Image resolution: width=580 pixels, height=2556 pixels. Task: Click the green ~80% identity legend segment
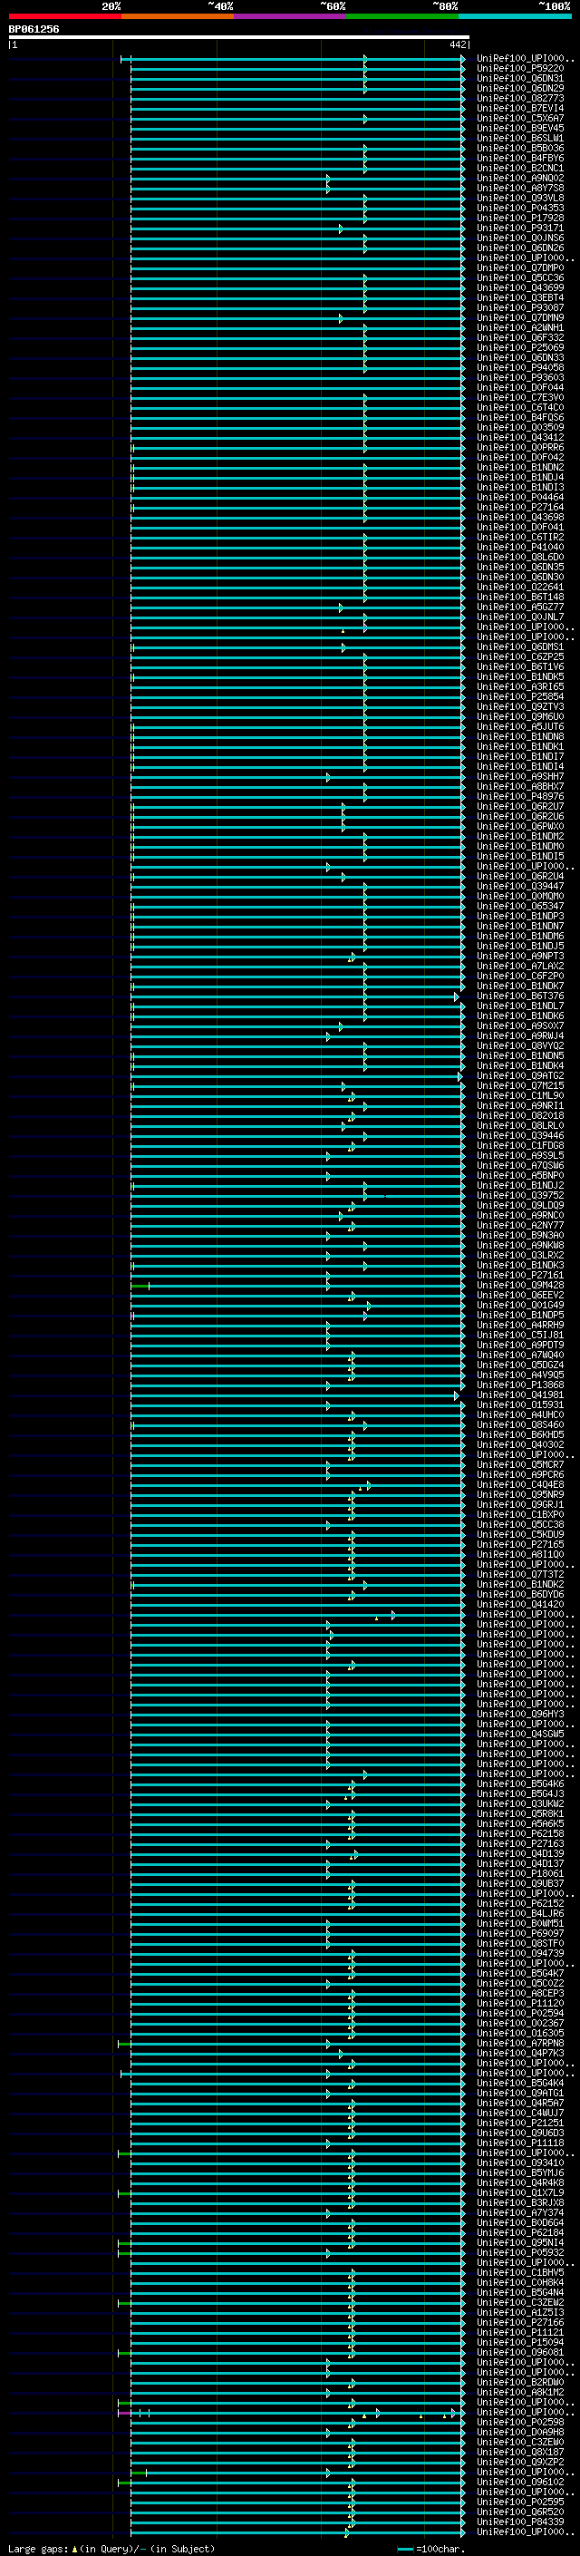point(402,17)
